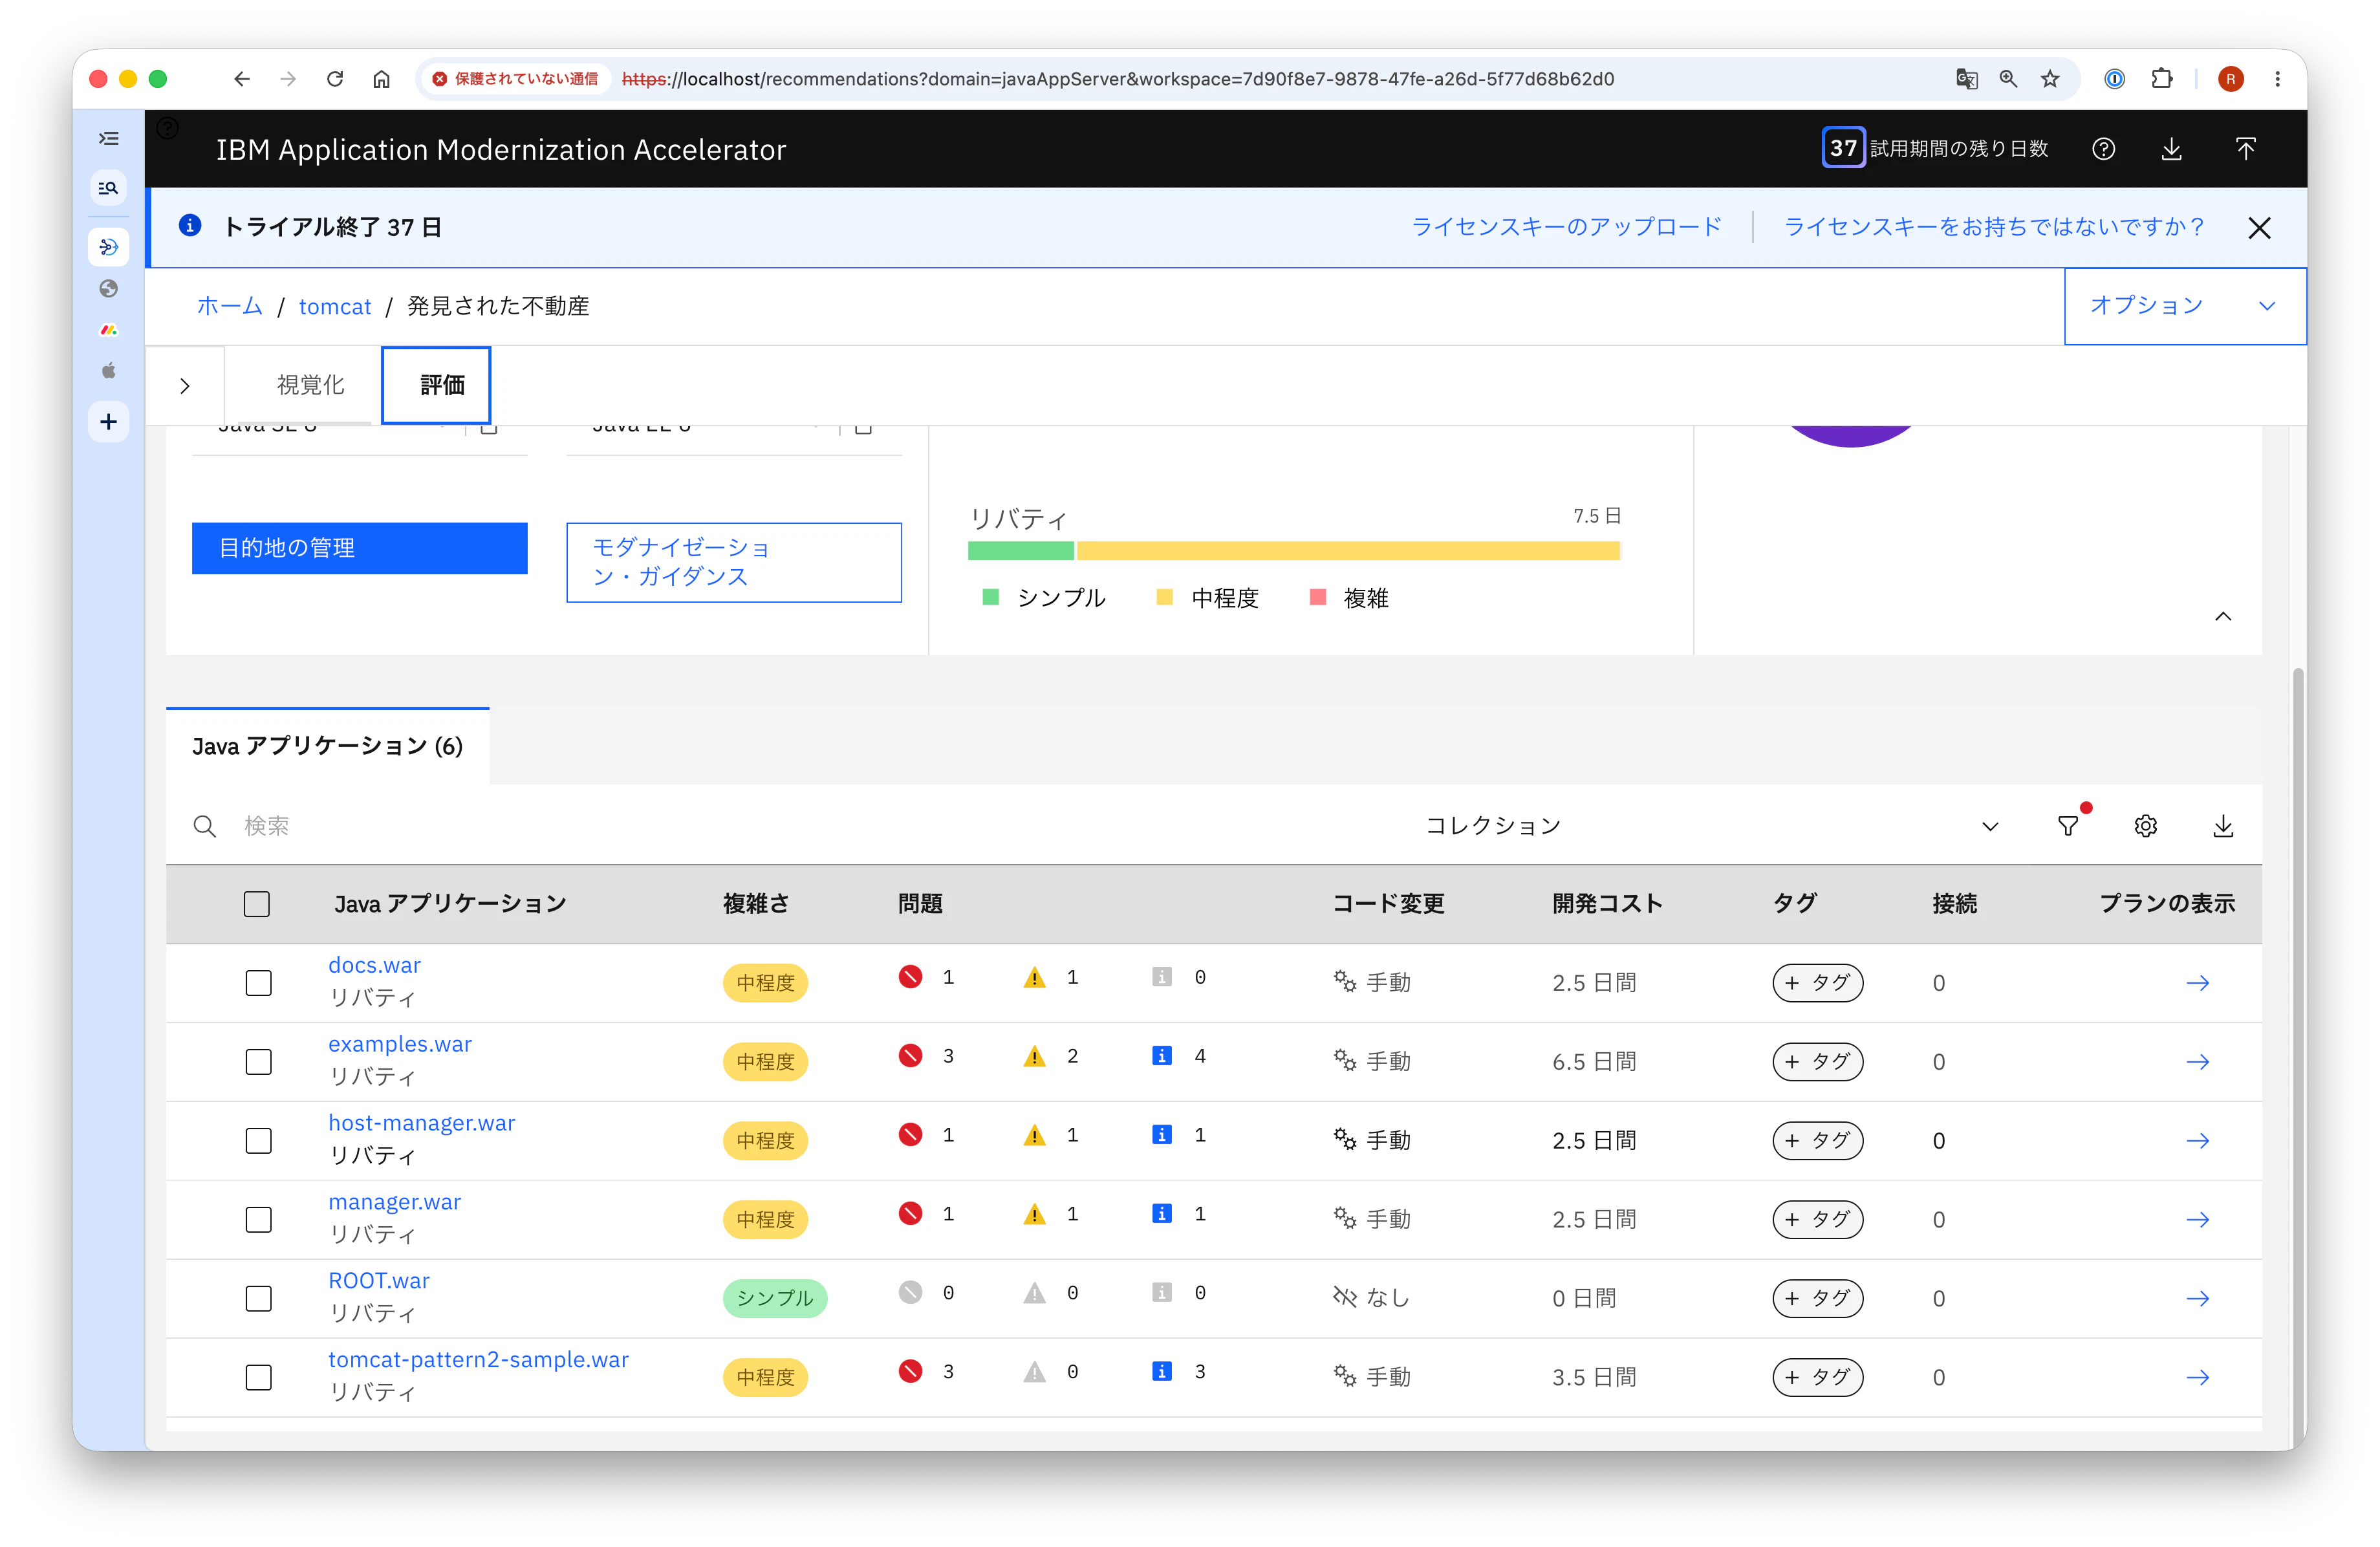Go to ホーム breadcrumb link
2380x1547 pixels.
point(229,306)
